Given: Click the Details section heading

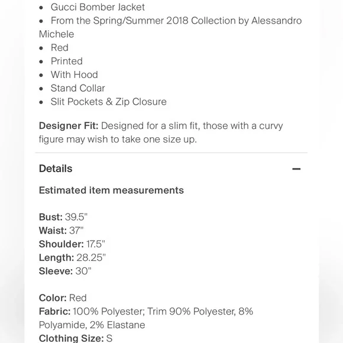Looking at the screenshot, I should (x=56, y=169).
